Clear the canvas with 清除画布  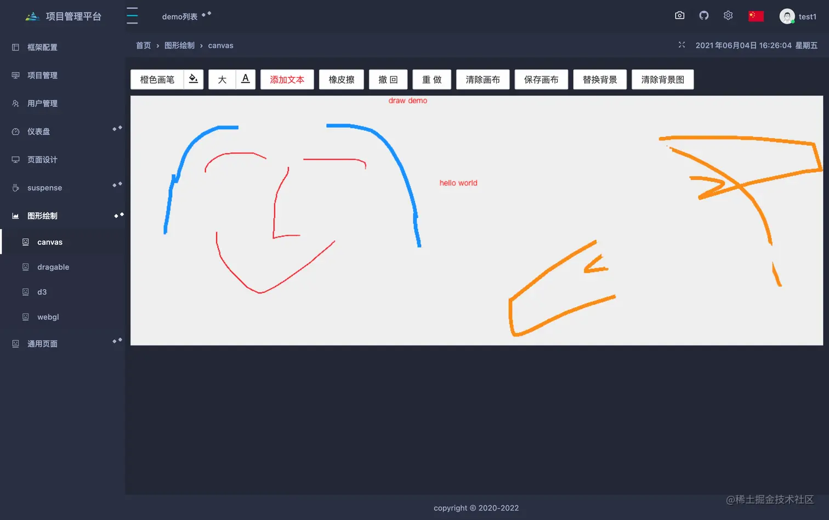point(483,80)
